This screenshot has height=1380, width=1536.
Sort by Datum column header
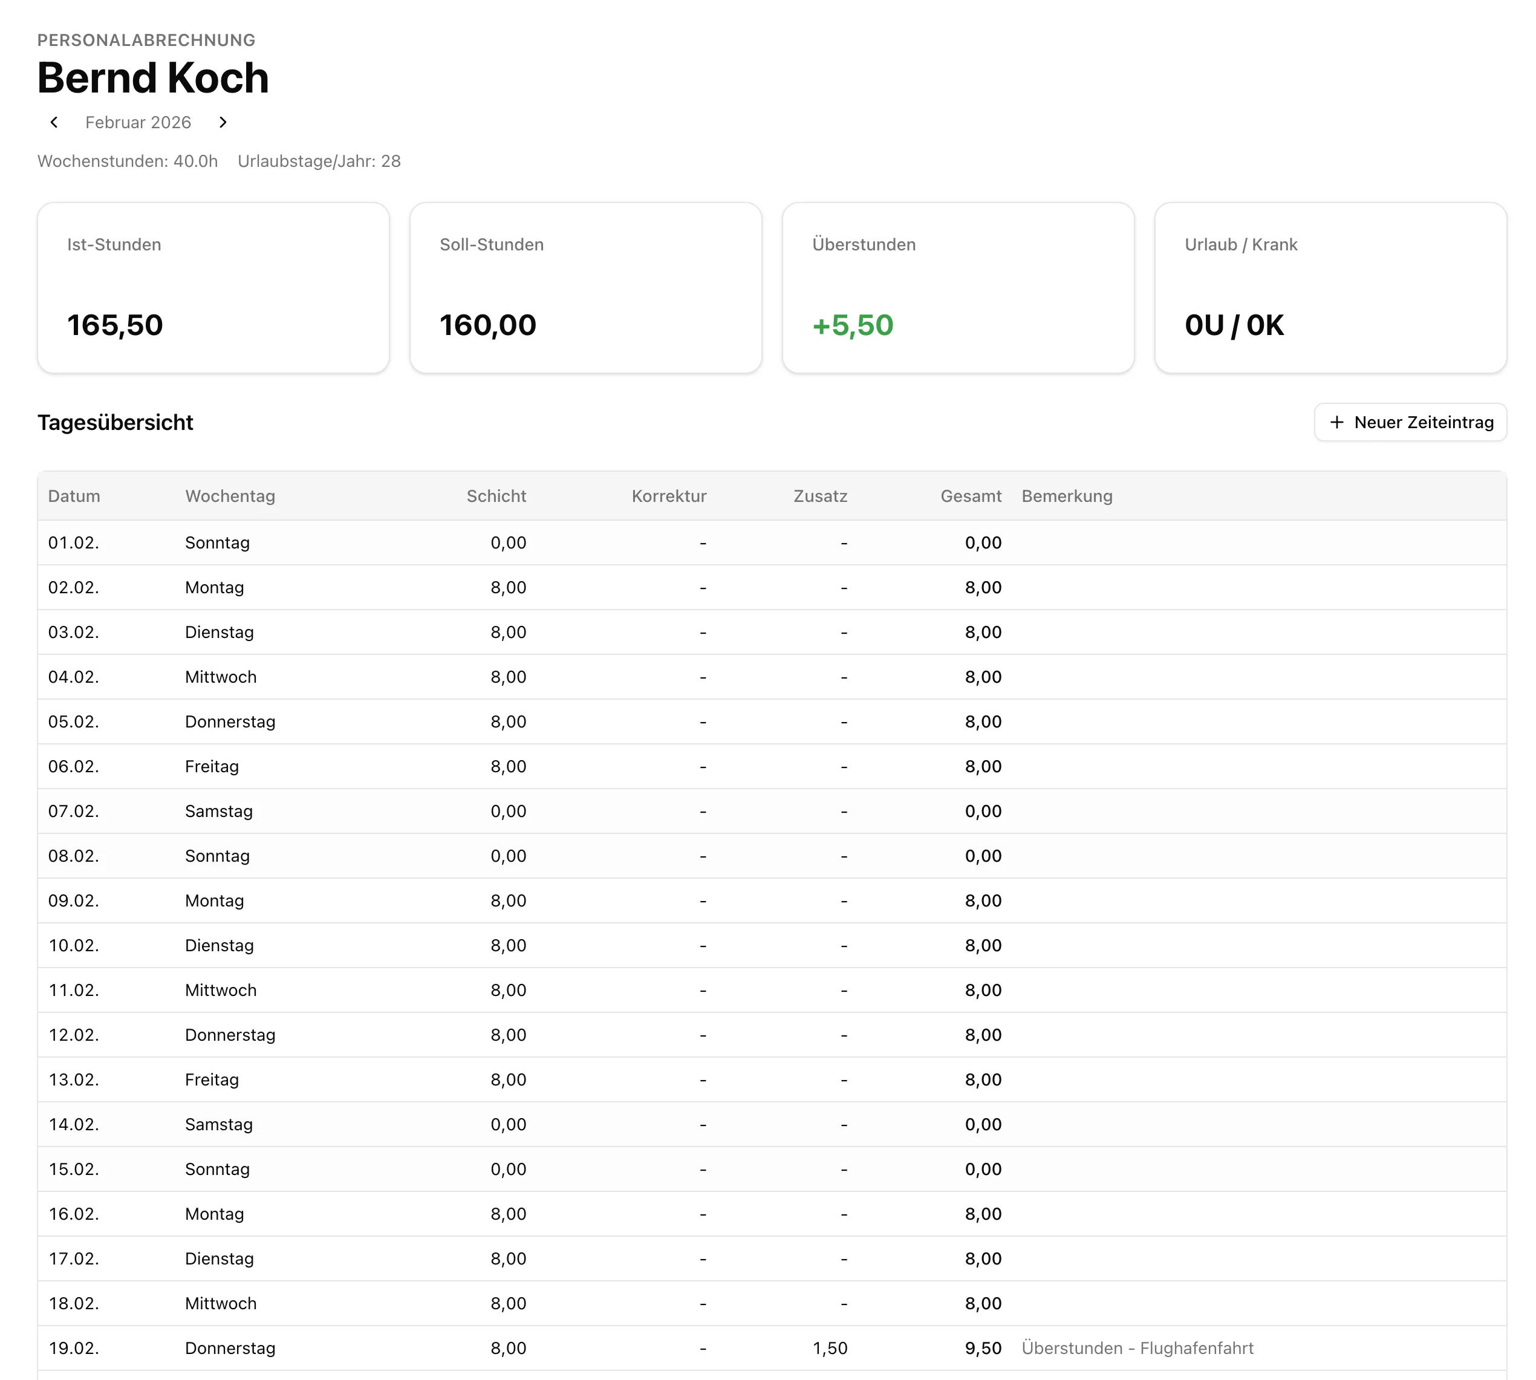click(74, 496)
